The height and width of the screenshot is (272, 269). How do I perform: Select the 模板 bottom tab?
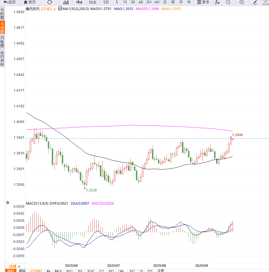(x=22, y=271)
